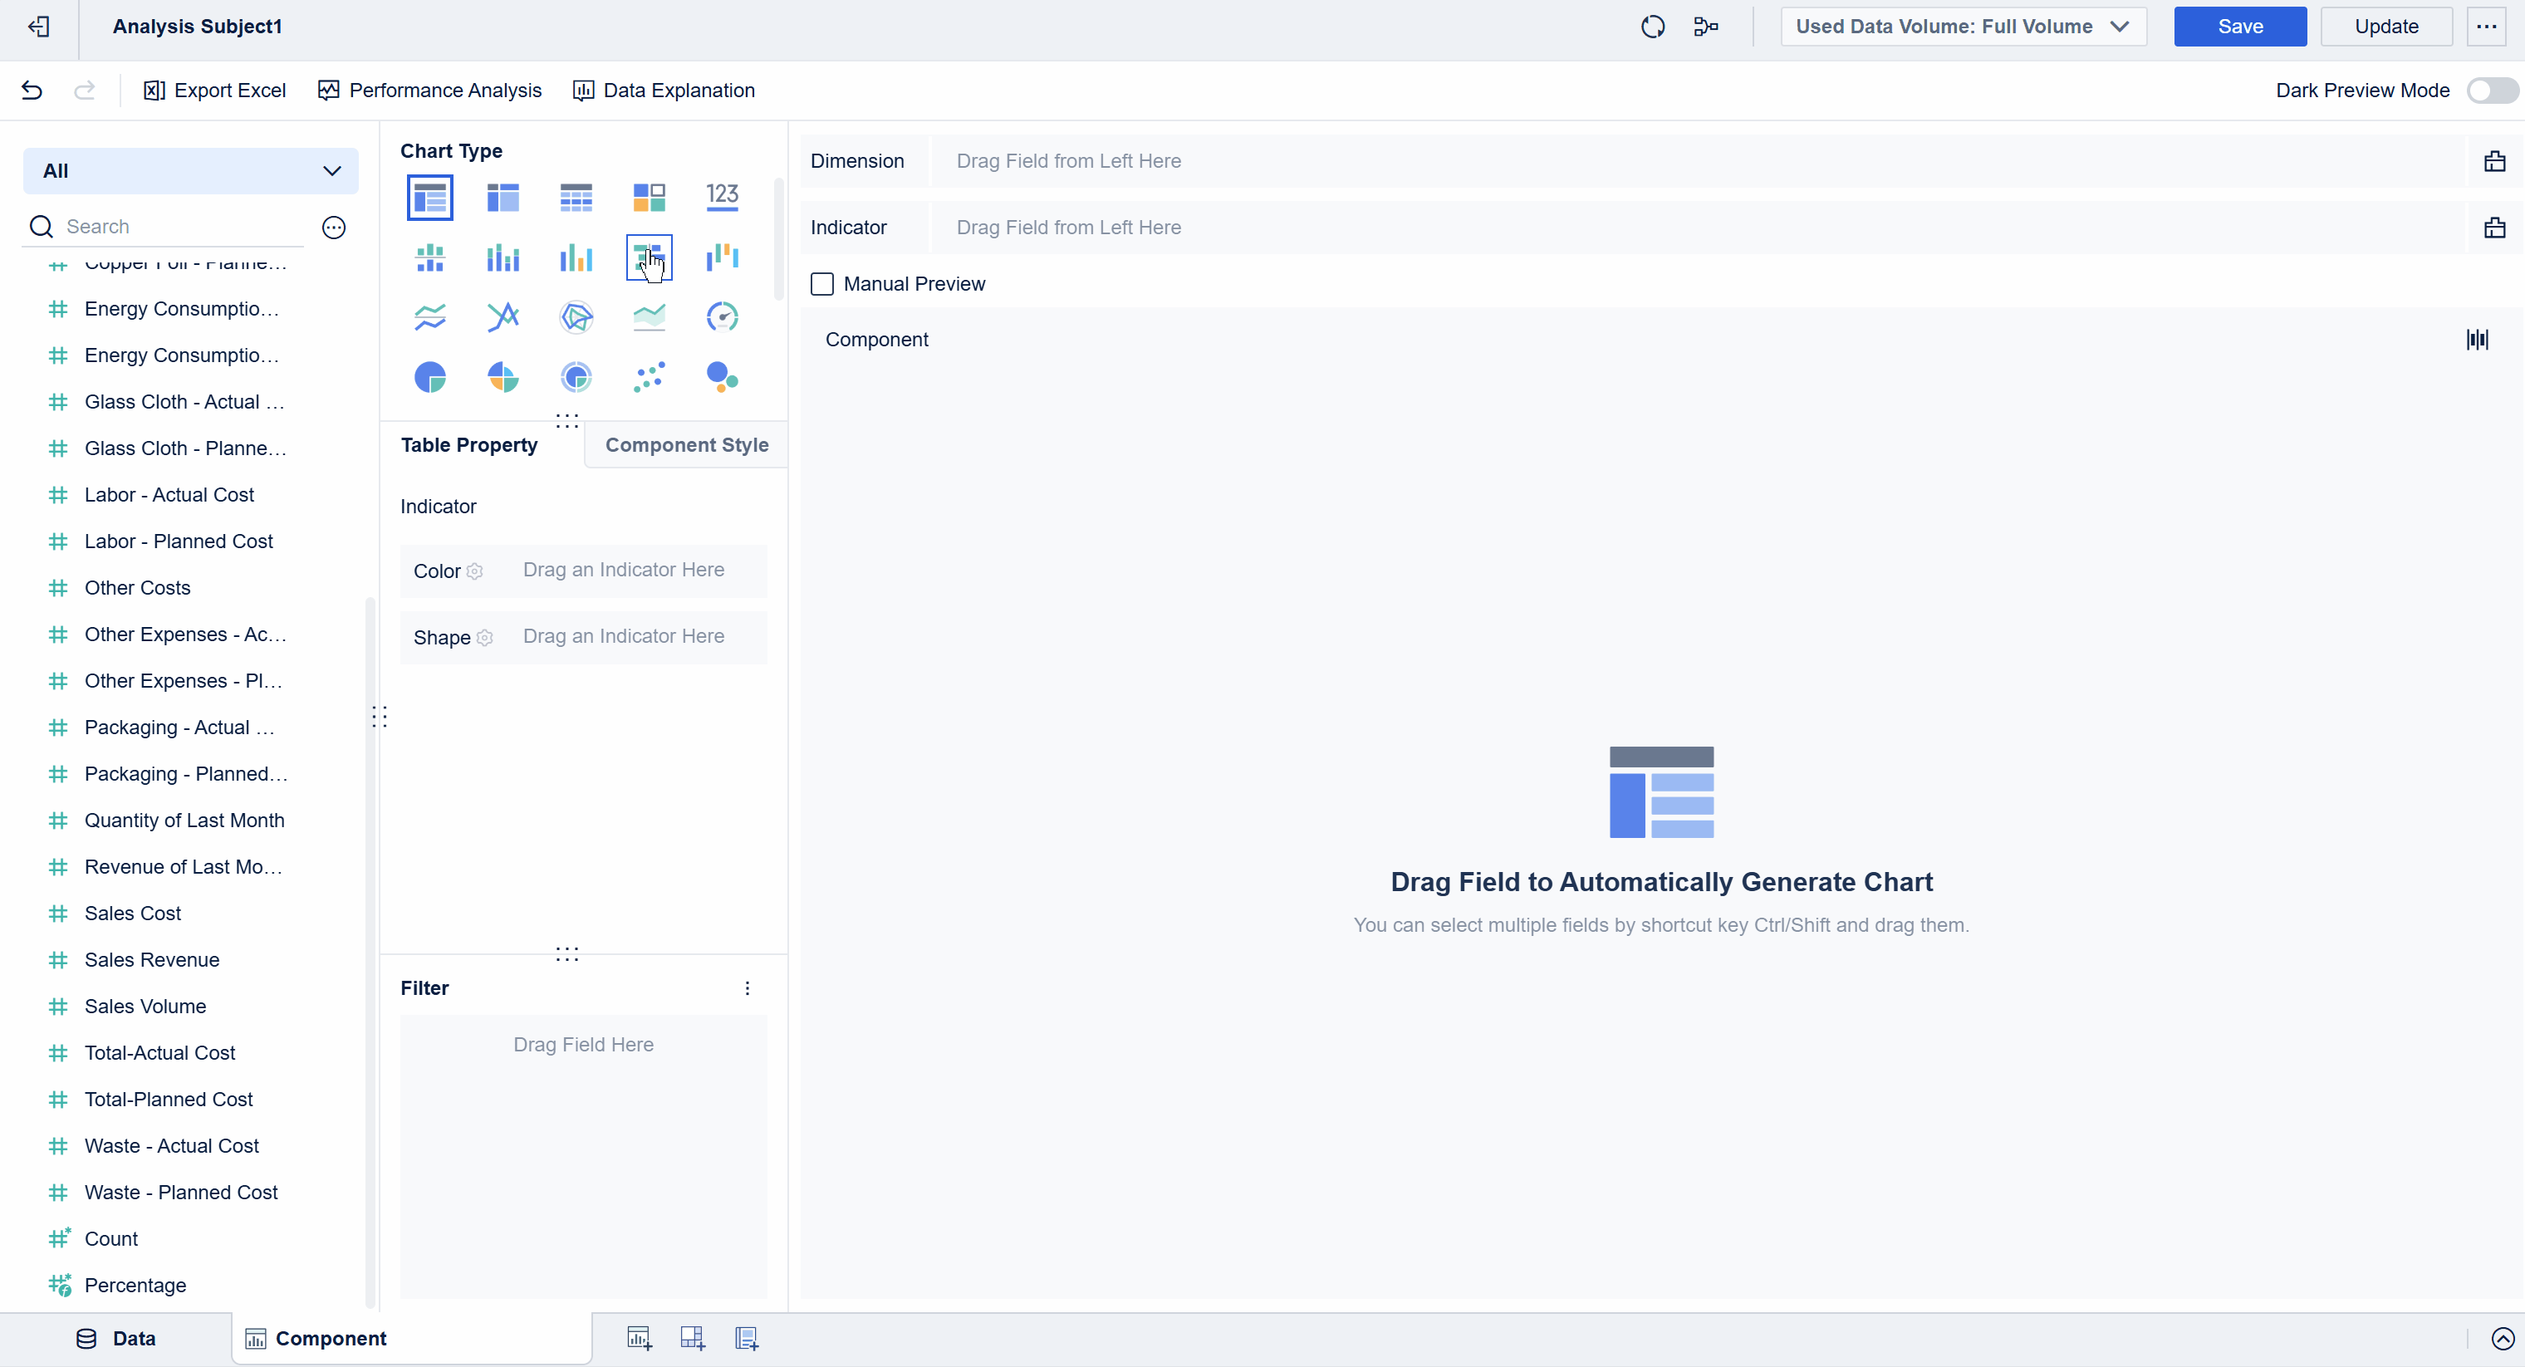Click the refresh data icon in header
This screenshot has height=1367, width=2525.
pos(1653,27)
